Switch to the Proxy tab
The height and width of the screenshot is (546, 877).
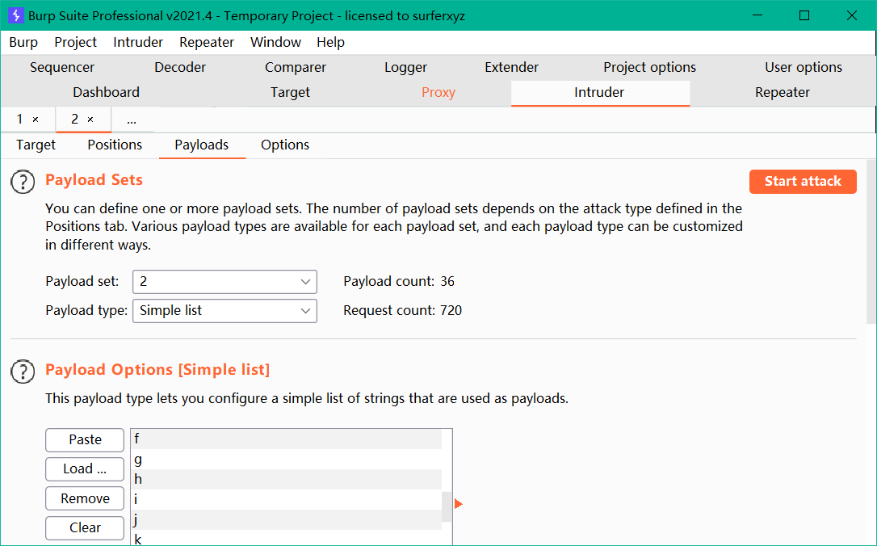point(438,92)
